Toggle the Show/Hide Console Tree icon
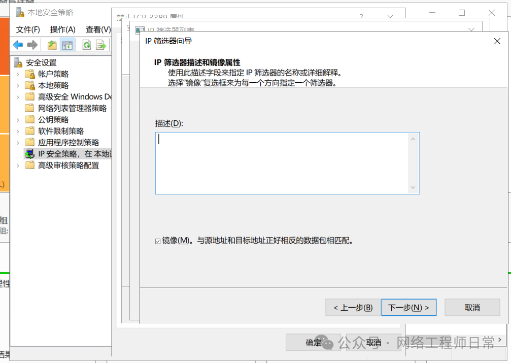The height and width of the screenshot is (363, 511). click(x=67, y=45)
